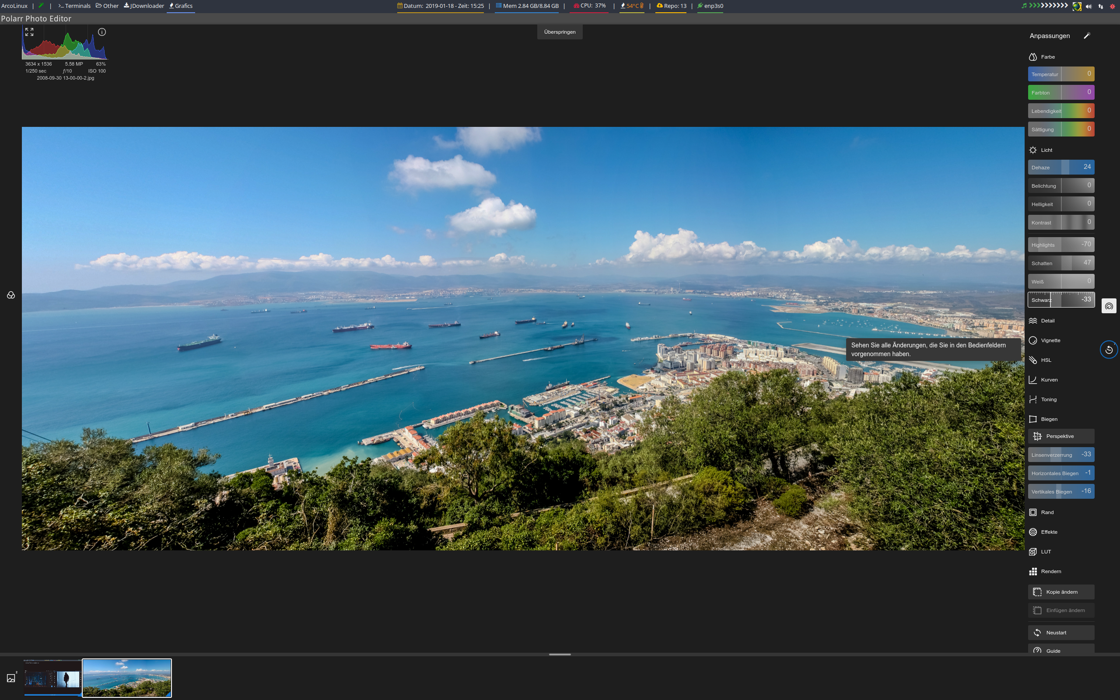
Task: Open the history undo circular icon
Action: [x=1109, y=350]
